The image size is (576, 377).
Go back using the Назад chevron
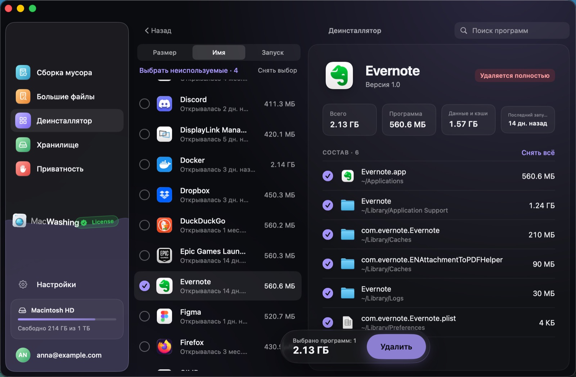[x=147, y=31]
